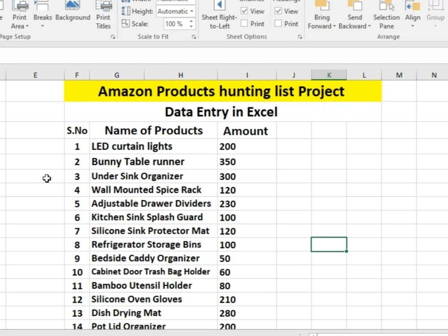Select the amount cell showing 280

(247, 313)
